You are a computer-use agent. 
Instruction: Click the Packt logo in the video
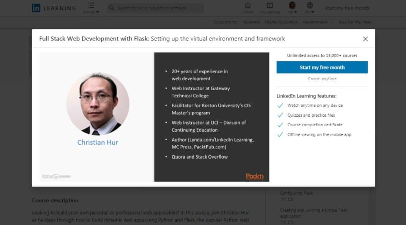(254, 176)
